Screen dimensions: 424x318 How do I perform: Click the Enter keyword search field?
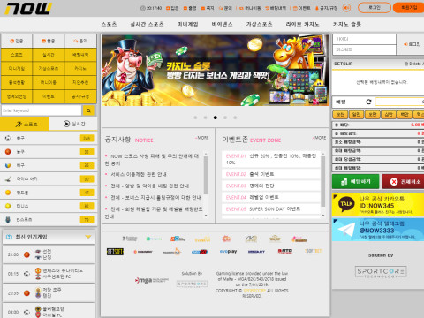(42, 110)
